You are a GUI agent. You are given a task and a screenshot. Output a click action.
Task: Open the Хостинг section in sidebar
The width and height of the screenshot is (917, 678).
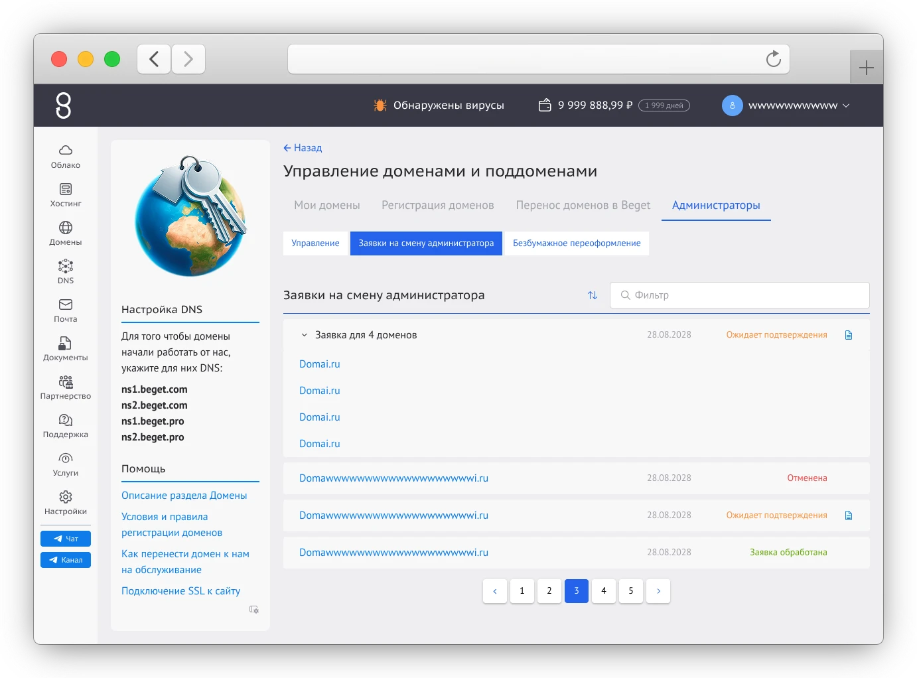[x=66, y=195]
